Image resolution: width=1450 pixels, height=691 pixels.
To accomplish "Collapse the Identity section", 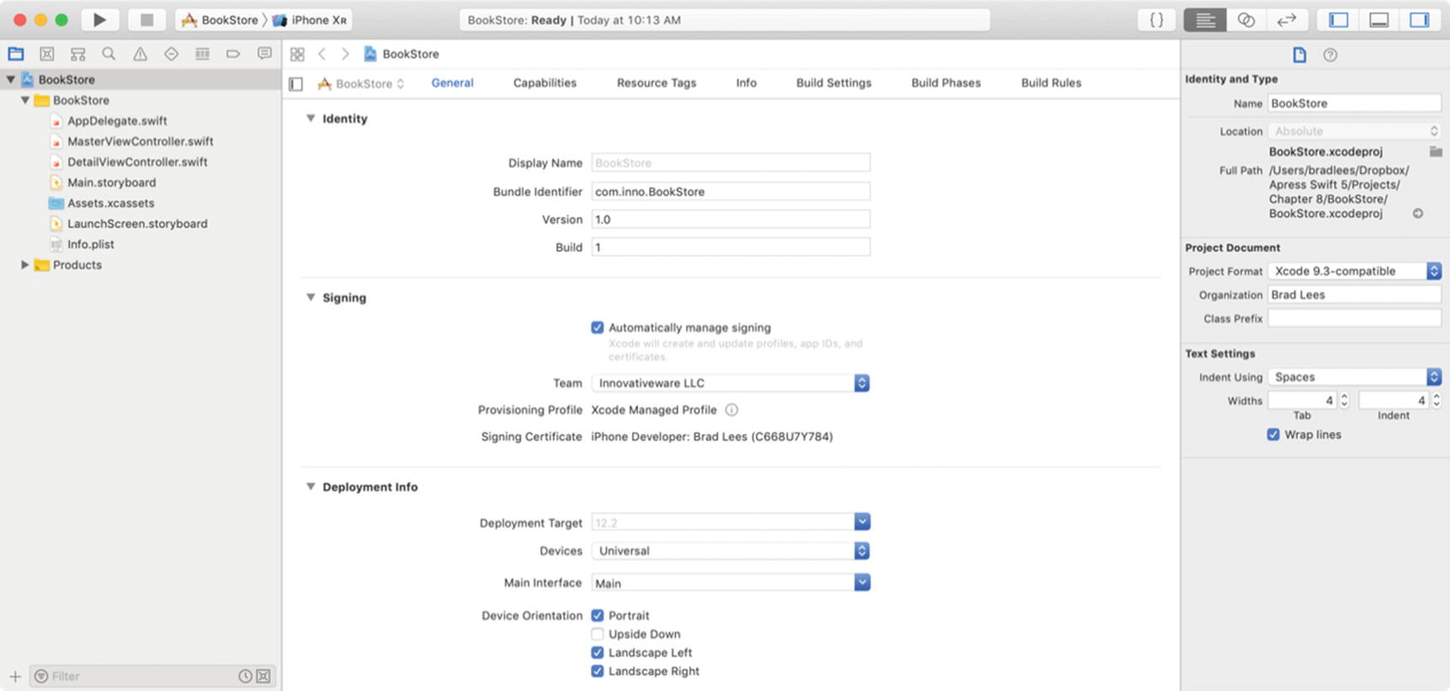I will tap(311, 118).
